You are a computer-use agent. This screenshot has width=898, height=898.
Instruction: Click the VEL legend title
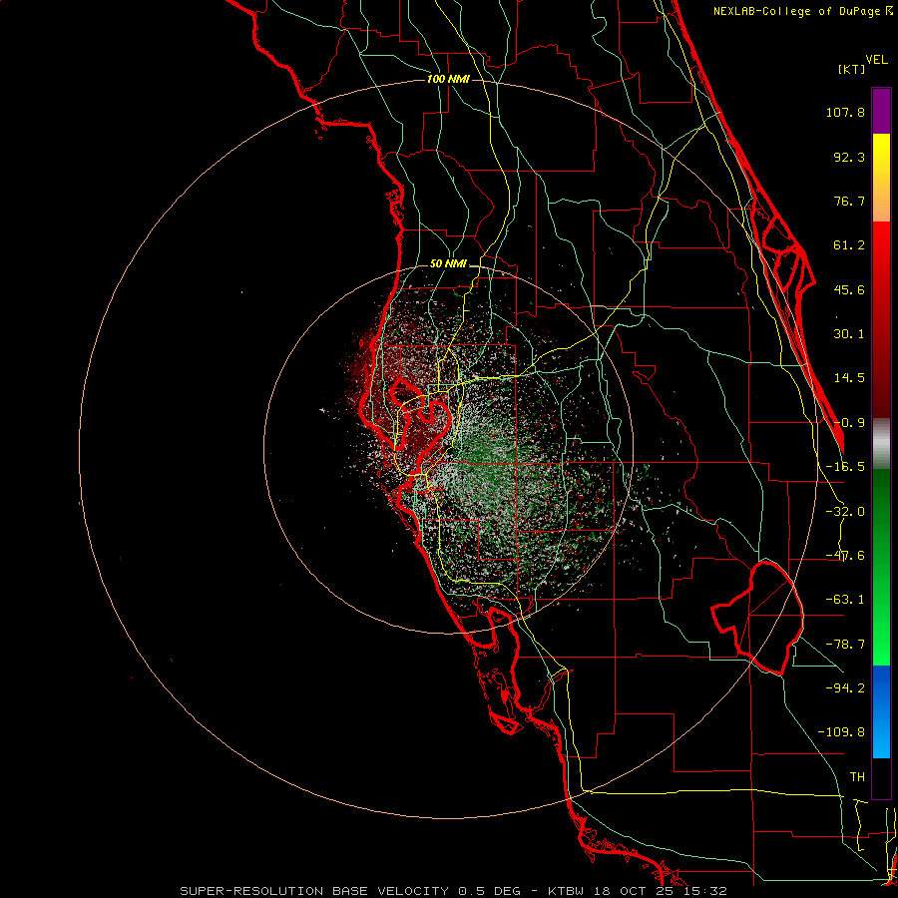pos(877,60)
